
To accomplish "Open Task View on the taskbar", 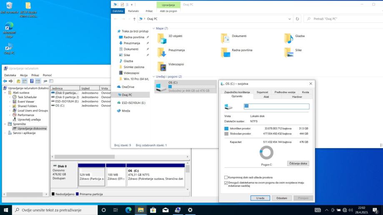I will click(115, 210).
